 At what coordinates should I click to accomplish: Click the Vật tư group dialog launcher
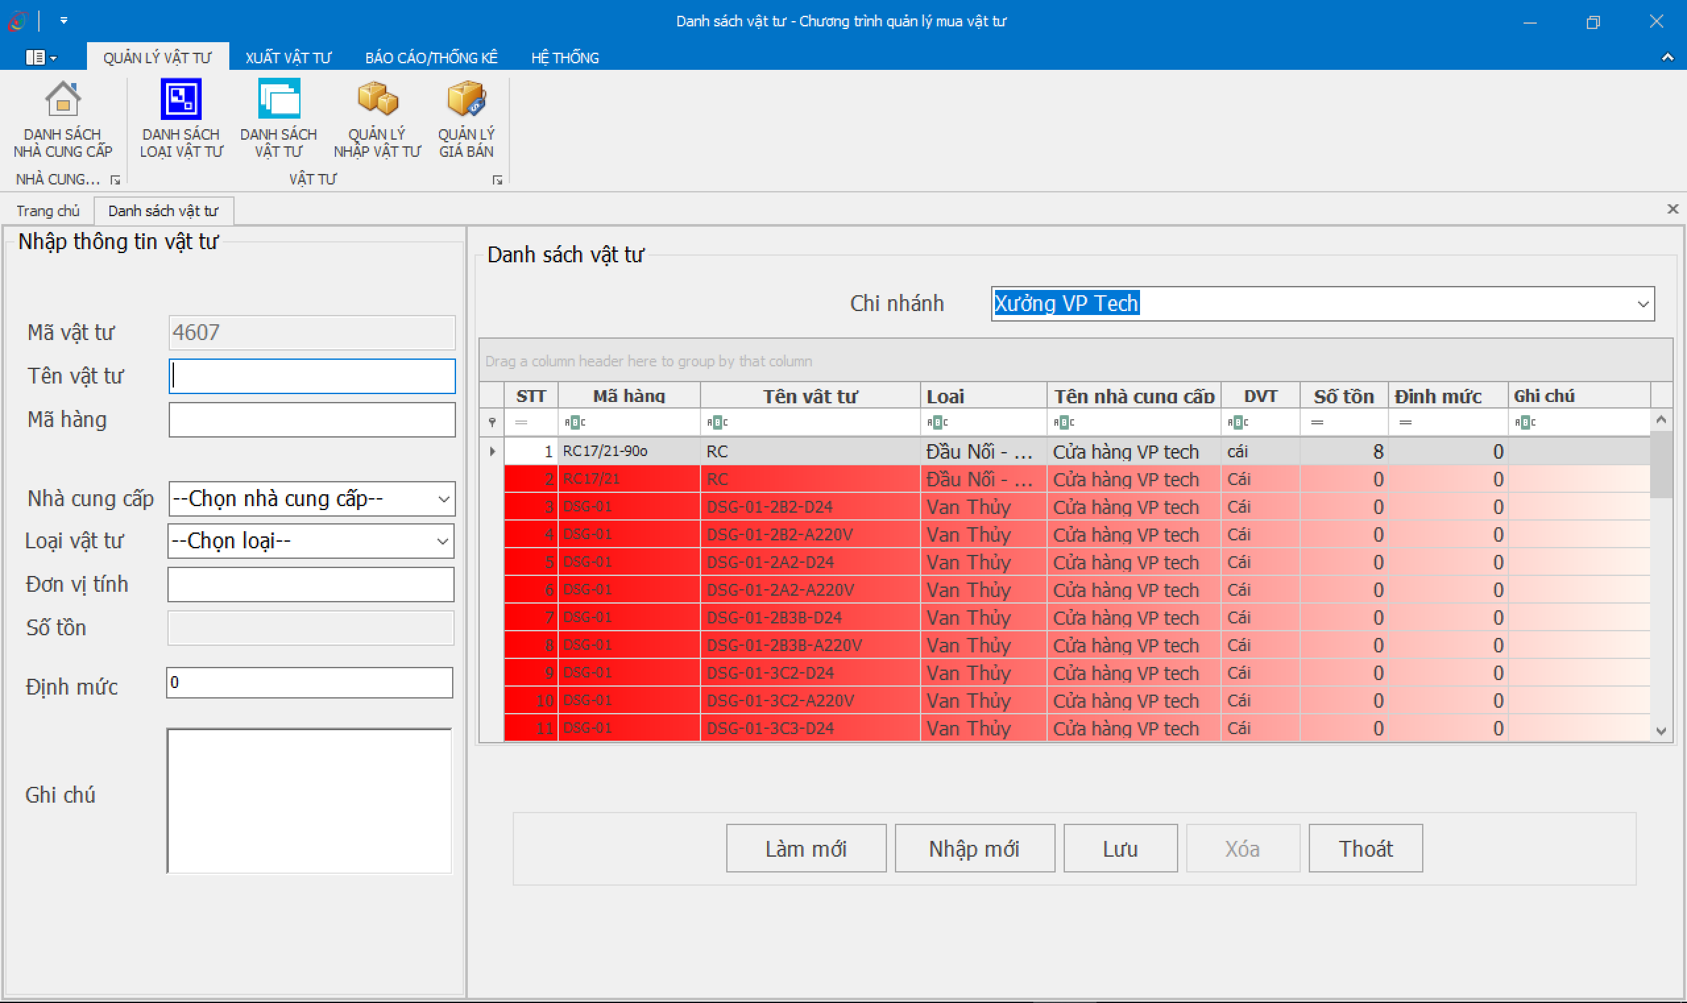click(x=498, y=180)
